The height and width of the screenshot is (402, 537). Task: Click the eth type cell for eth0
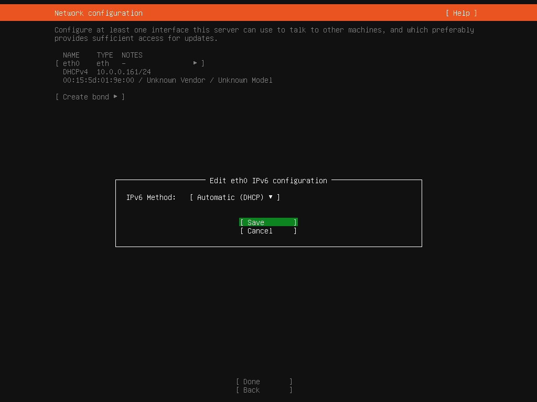click(x=103, y=63)
